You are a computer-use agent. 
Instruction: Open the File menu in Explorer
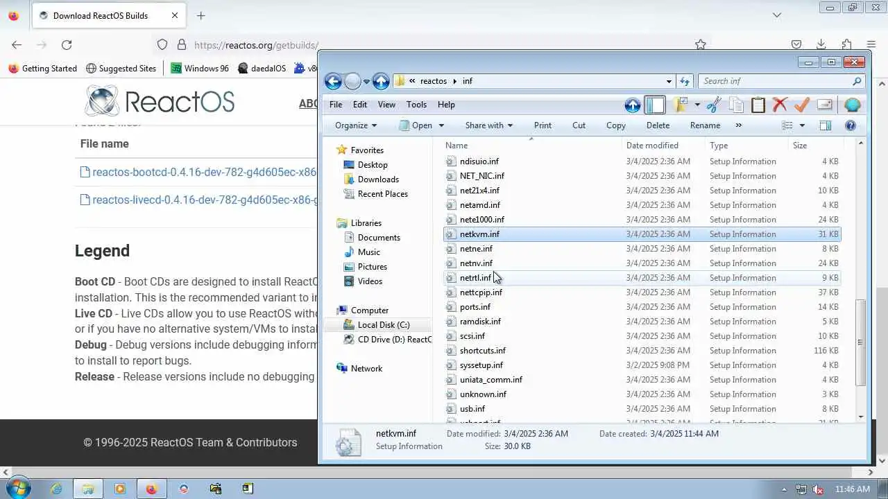(x=336, y=105)
